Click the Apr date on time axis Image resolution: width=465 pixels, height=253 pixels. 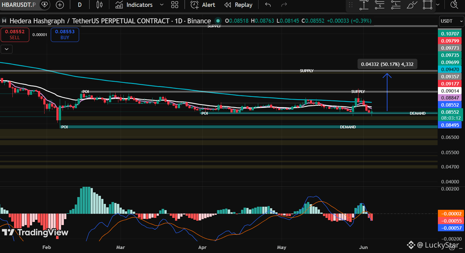point(202,247)
